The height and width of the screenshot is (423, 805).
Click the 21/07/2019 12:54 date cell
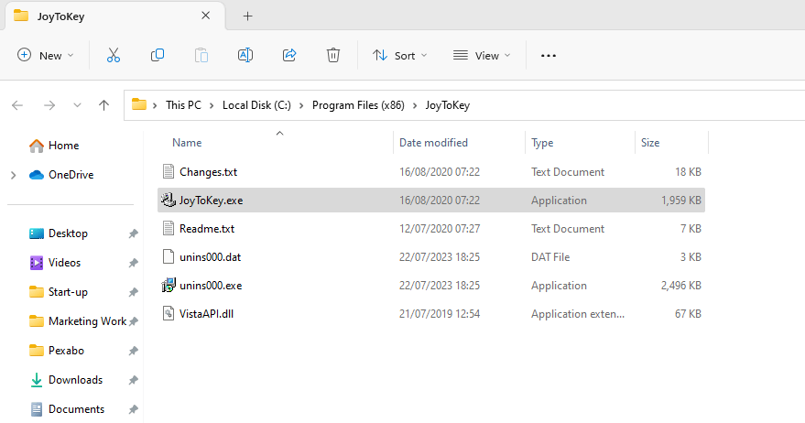[x=440, y=314]
